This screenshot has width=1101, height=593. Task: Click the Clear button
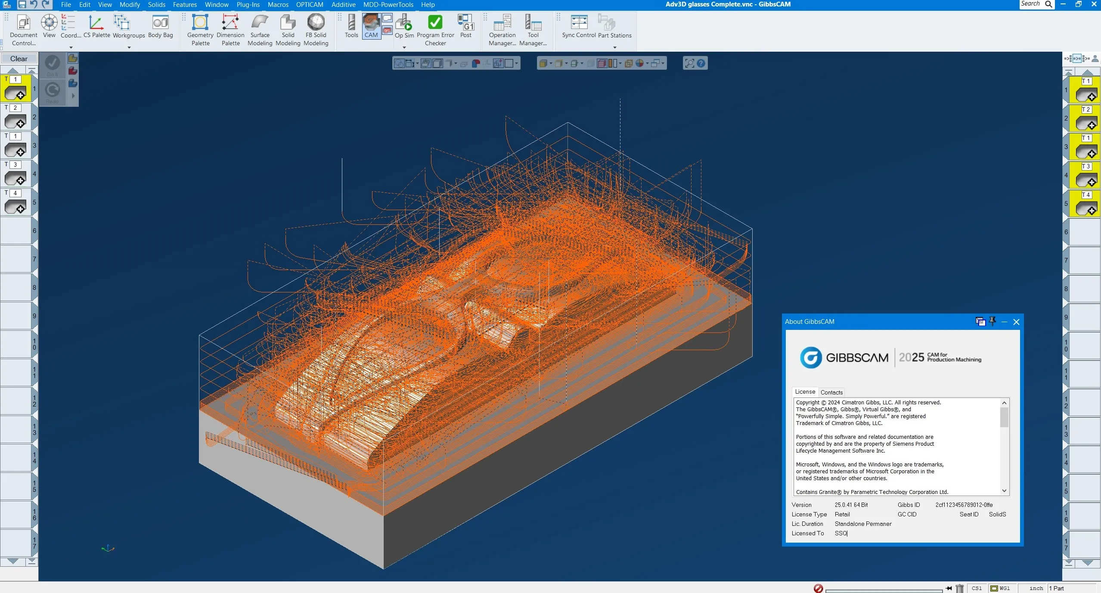(19, 59)
